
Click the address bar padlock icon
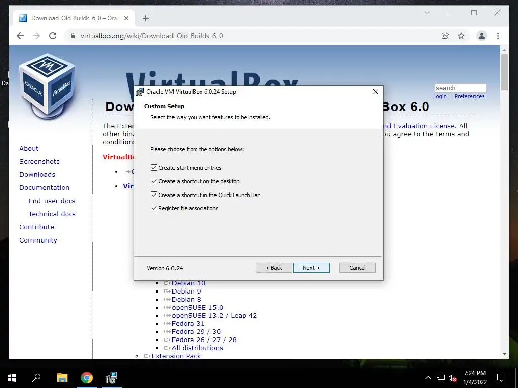tap(73, 36)
